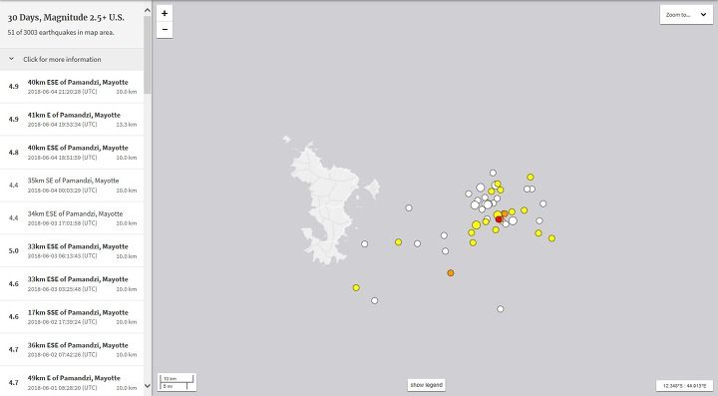Zoom out the map with minus button
Image resolution: width=718 pixels, height=396 pixels.
point(165,30)
